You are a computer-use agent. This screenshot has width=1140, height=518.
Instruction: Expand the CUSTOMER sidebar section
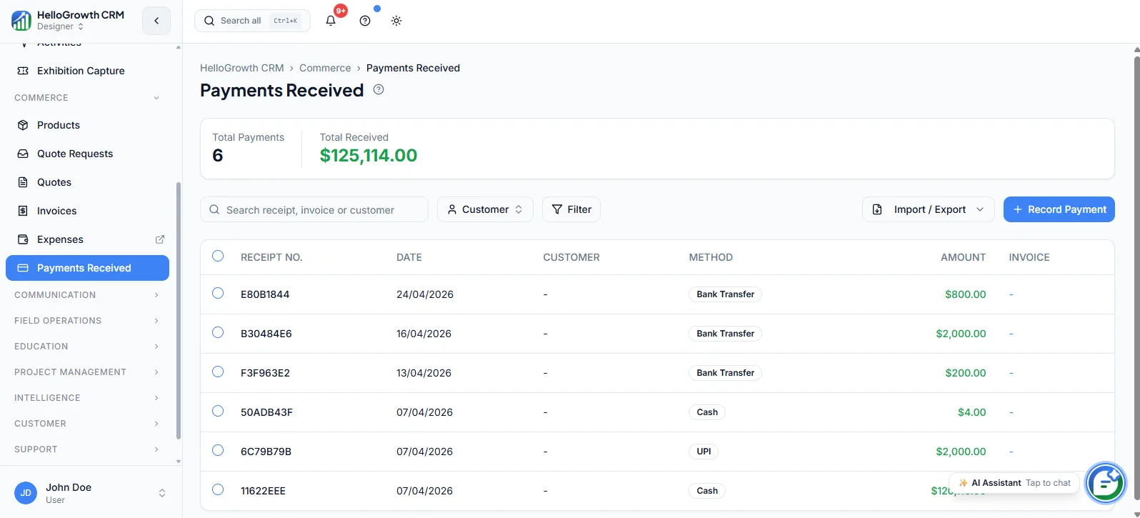tap(86, 424)
